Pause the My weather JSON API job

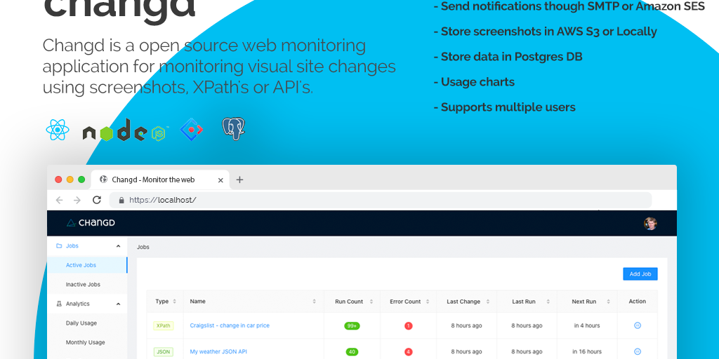[x=637, y=351]
